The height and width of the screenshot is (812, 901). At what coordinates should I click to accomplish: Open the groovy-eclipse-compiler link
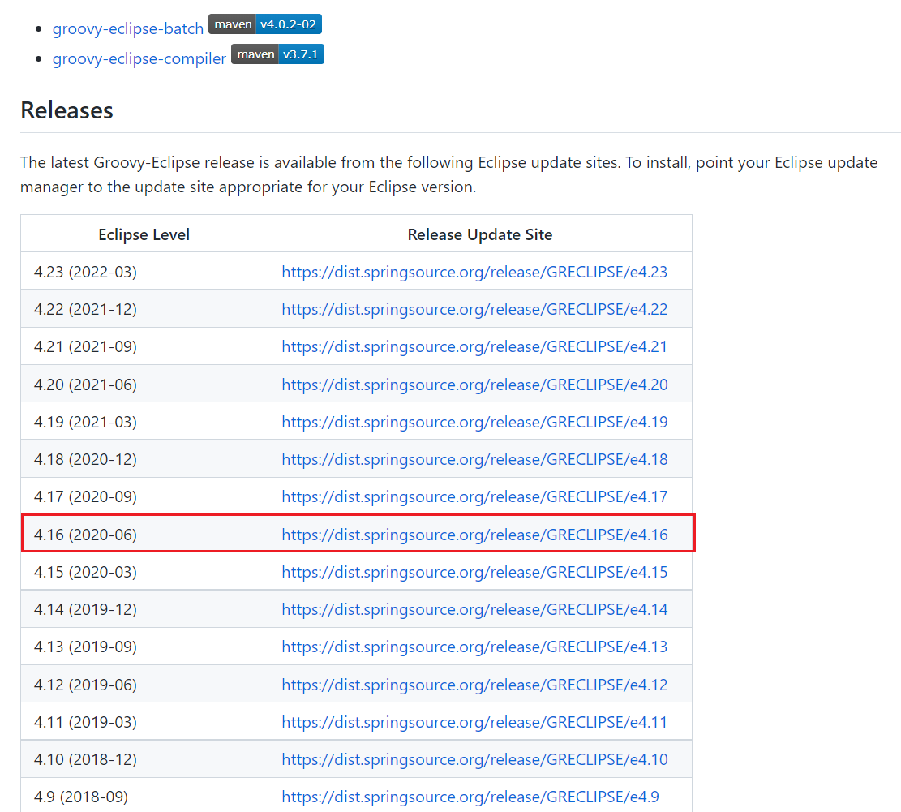coord(139,58)
